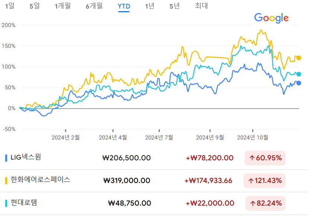Click the 2024년 10월 axis label
Viewport: 312px width, 216px height.
coord(253,137)
